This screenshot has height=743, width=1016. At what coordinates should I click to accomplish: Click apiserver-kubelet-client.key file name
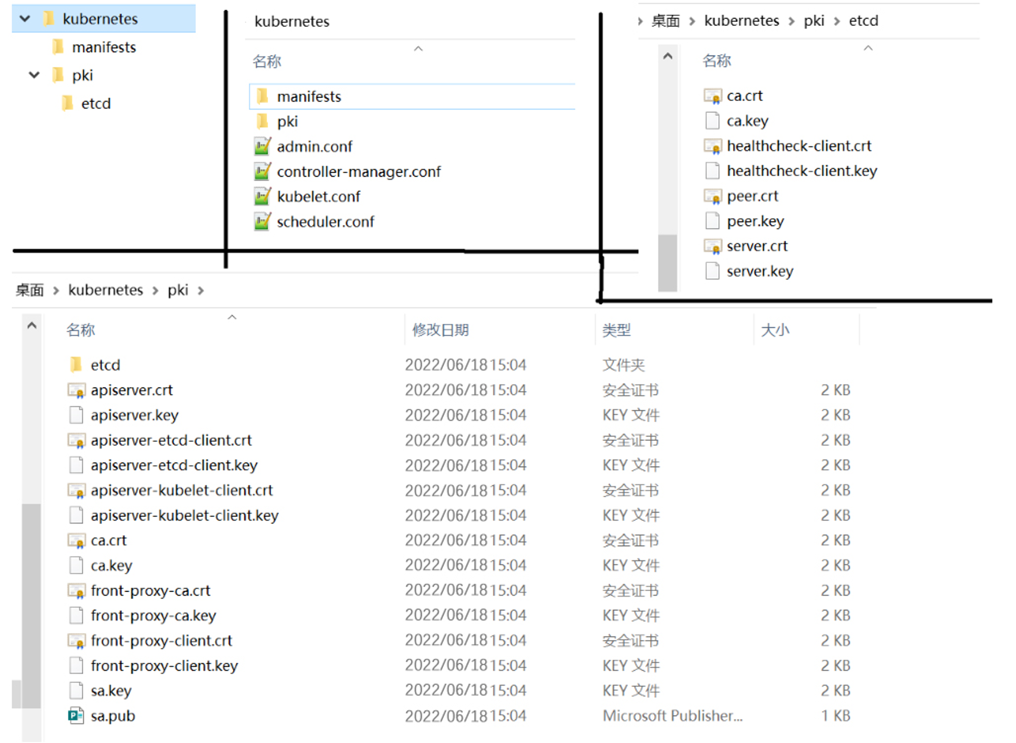pyautogui.click(x=184, y=515)
